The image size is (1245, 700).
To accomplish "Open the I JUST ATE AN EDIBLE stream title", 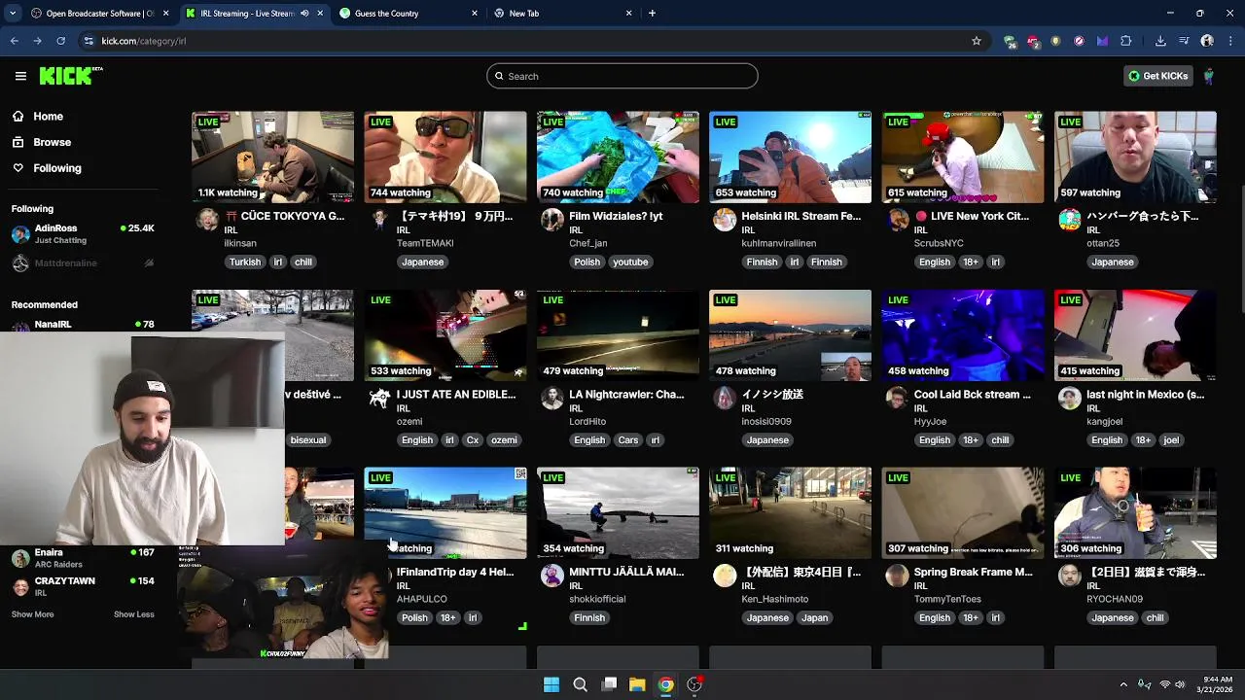I will pyautogui.click(x=456, y=395).
